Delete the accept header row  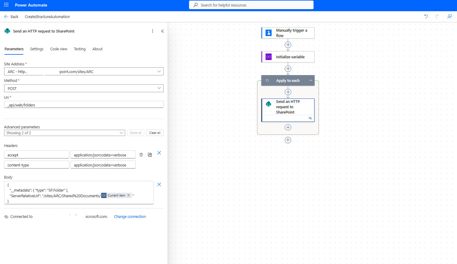click(141, 155)
